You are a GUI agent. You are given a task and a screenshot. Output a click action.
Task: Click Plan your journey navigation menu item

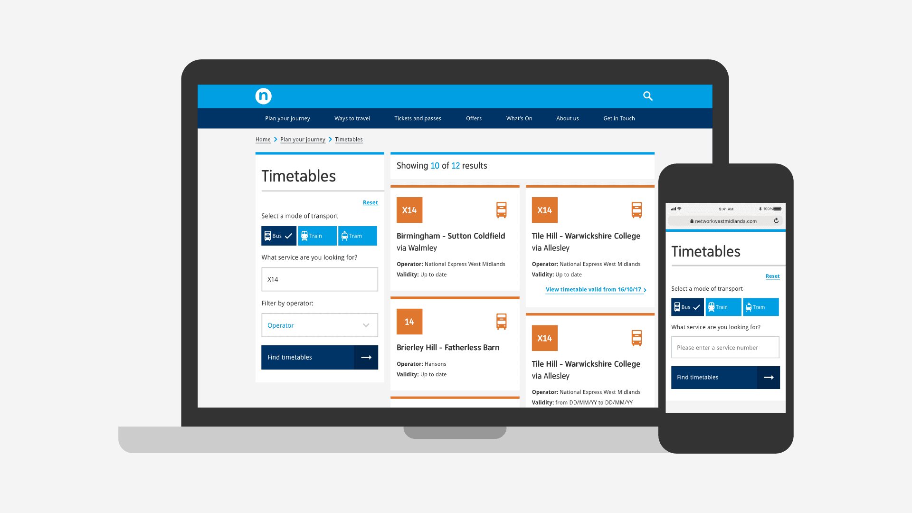pos(287,118)
